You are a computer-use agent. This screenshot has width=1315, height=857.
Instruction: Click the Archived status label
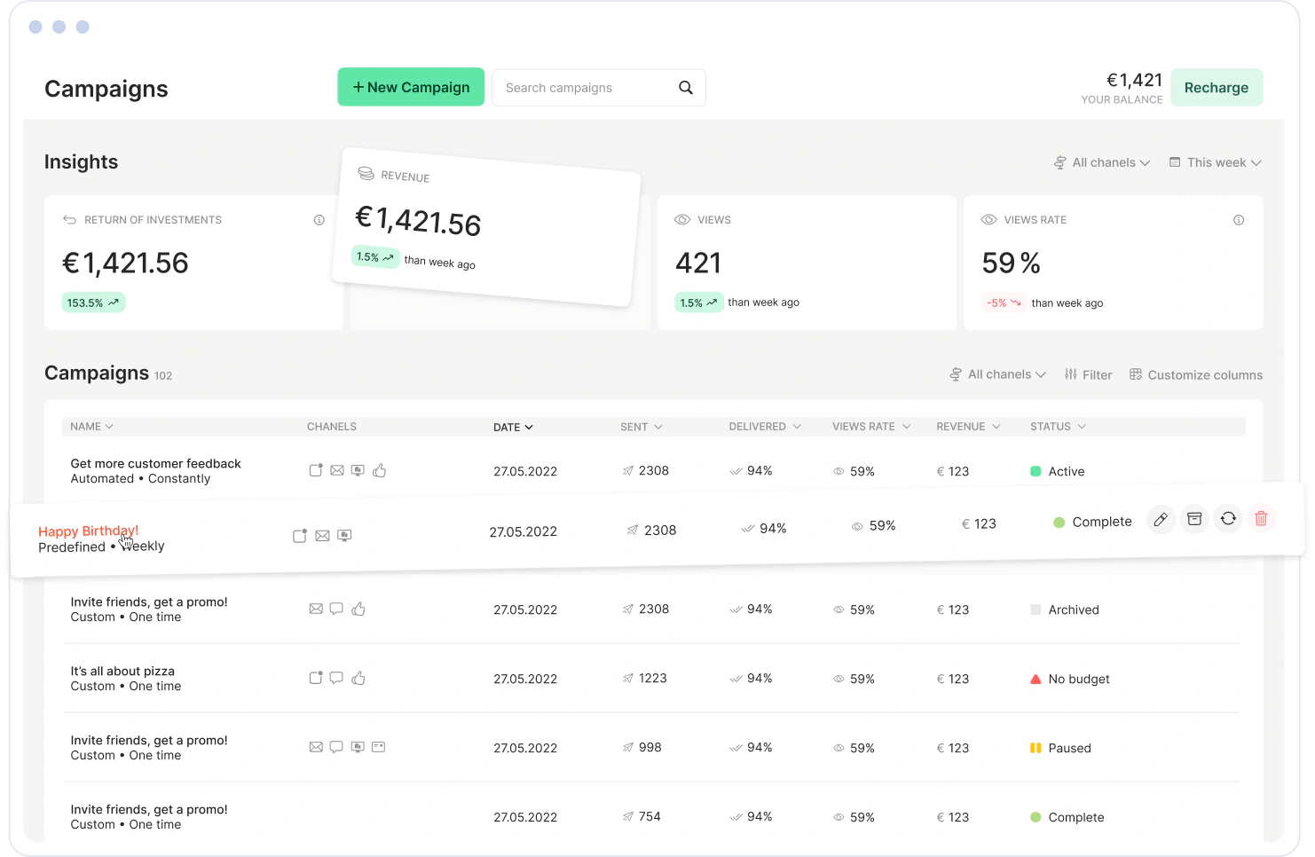(1074, 609)
